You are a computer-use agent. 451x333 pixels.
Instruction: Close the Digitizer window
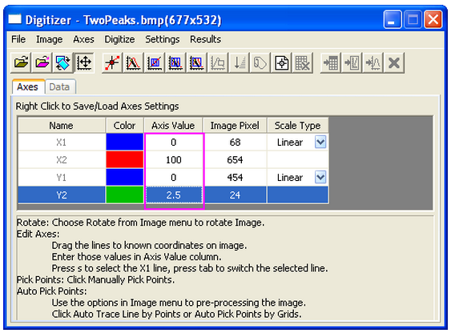[x=433, y=19]
